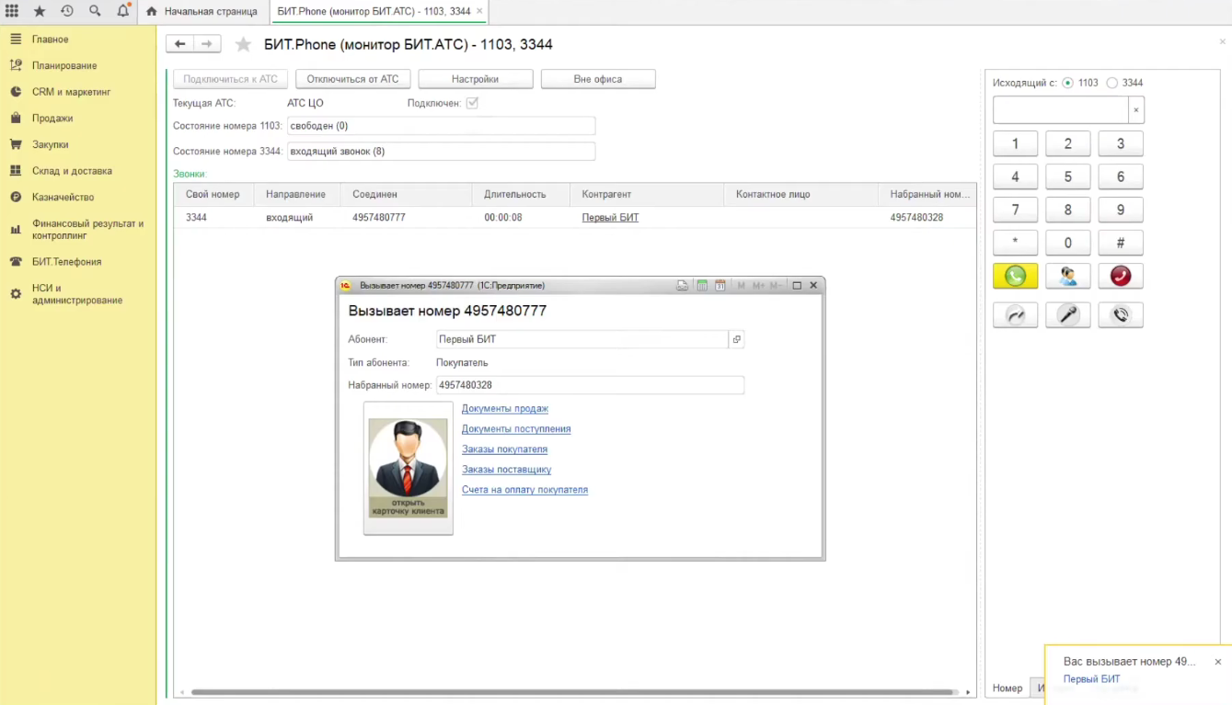Print from the call popup title bar
The height and width of the screenshot is (705, 1232).
(x=682, y=286)
